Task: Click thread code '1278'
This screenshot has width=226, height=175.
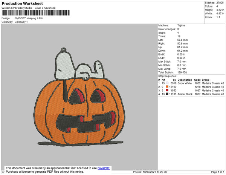Action: [x=198, y=87]
